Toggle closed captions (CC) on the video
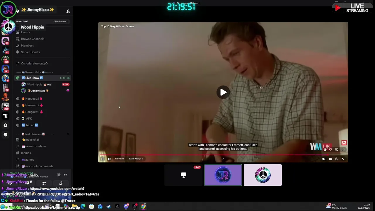The width and height of the screenshot is (375, 211). (330, 159)
